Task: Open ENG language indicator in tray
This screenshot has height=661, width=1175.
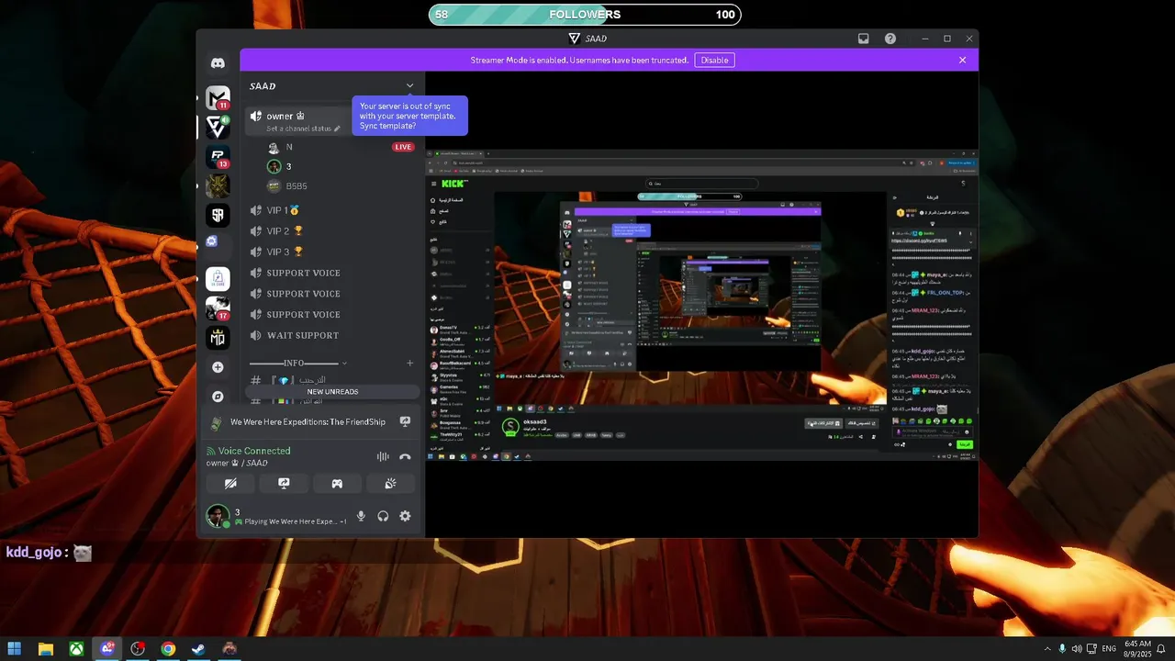Action: [x=1109, y=649]
